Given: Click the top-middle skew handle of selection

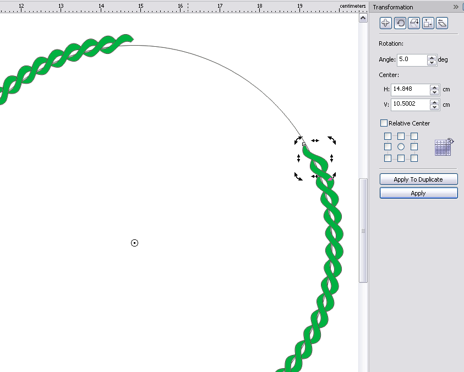Looking at the screenshot, I should click(315, 140).
